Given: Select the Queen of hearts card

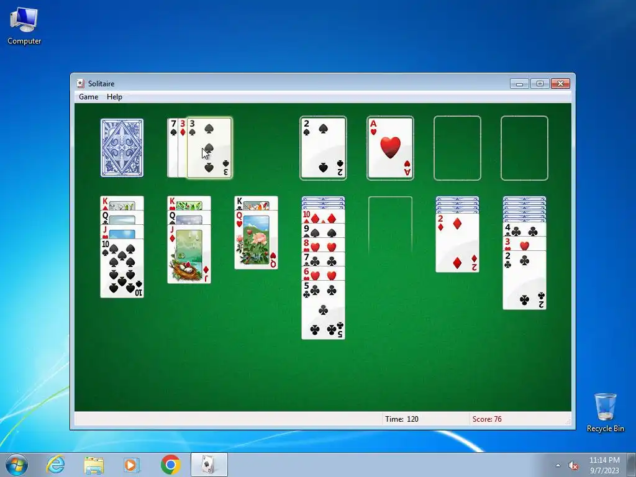Looking at the screenshot, I should coord(256,240).
